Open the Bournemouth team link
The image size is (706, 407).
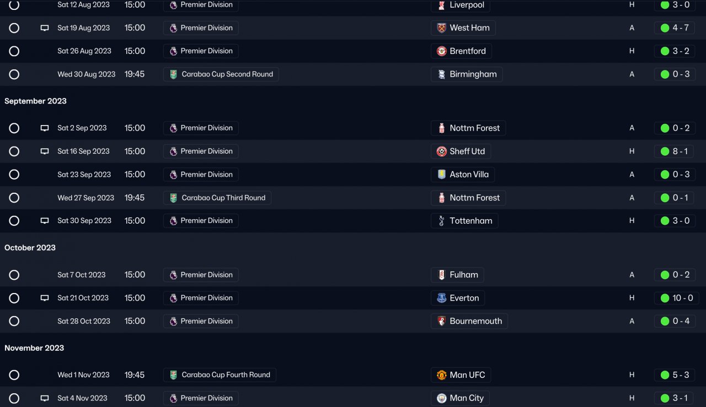coord(475,321)
